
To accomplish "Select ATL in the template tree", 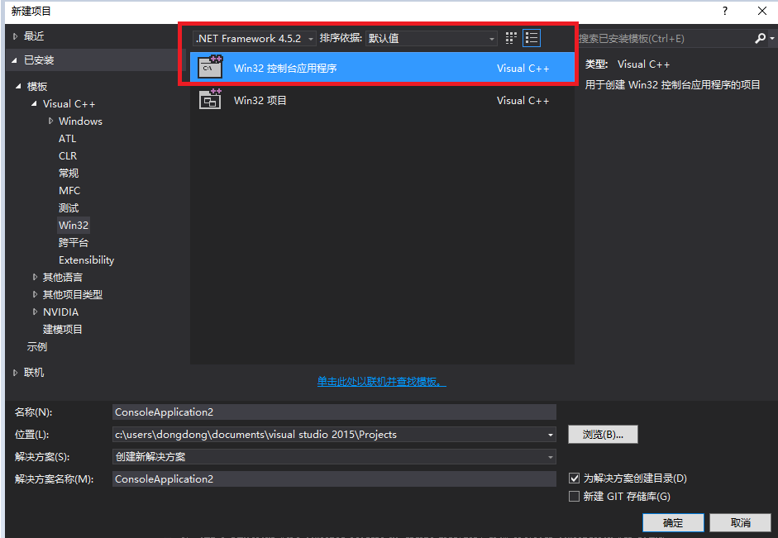I will (x=68, y=138).
